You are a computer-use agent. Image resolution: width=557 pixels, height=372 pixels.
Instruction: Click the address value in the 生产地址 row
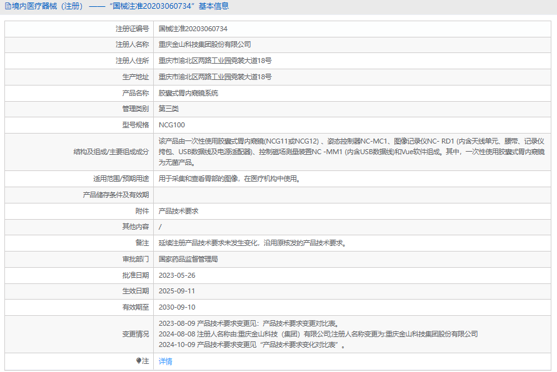coord(215,77)
